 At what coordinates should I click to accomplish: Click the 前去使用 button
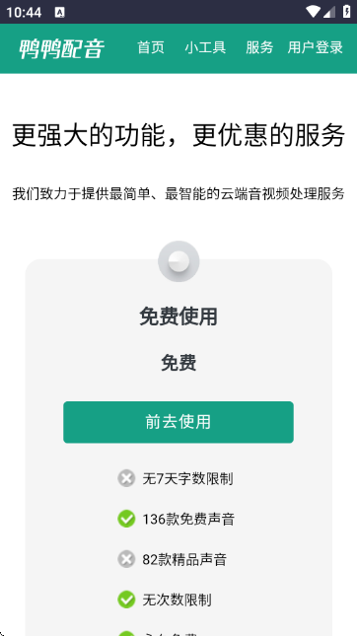[178, 422]
